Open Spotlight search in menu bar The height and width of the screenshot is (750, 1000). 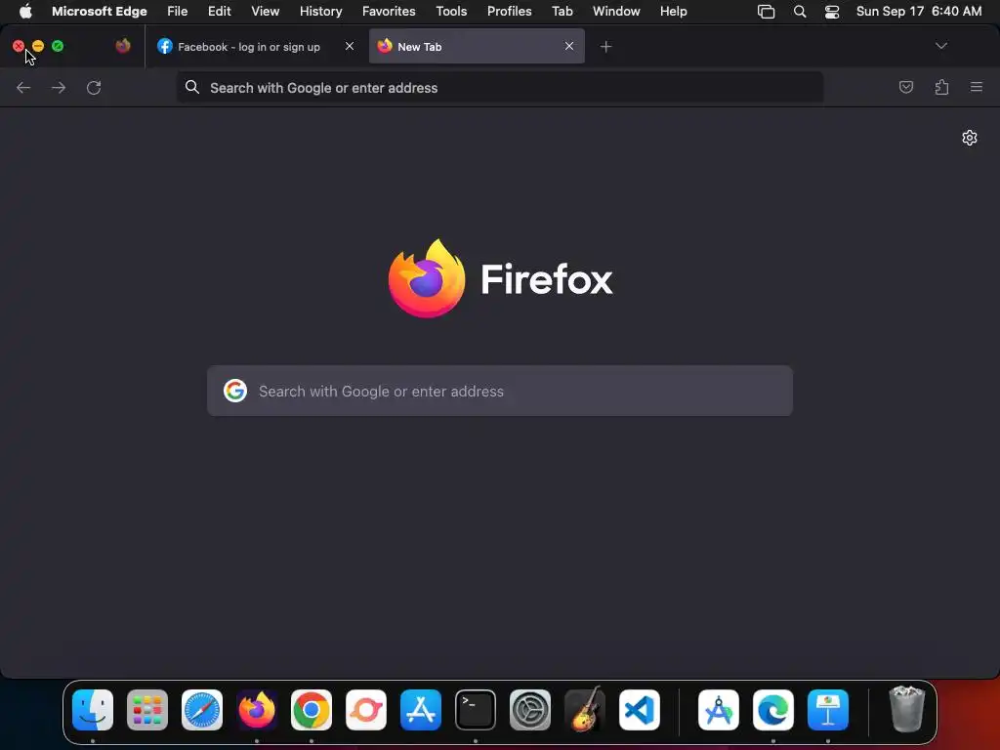click(x=800, y=12)
